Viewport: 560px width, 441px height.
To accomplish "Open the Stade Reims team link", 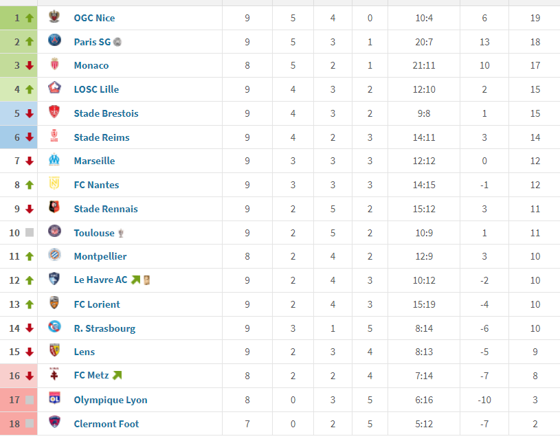I will tap(102, 137).
